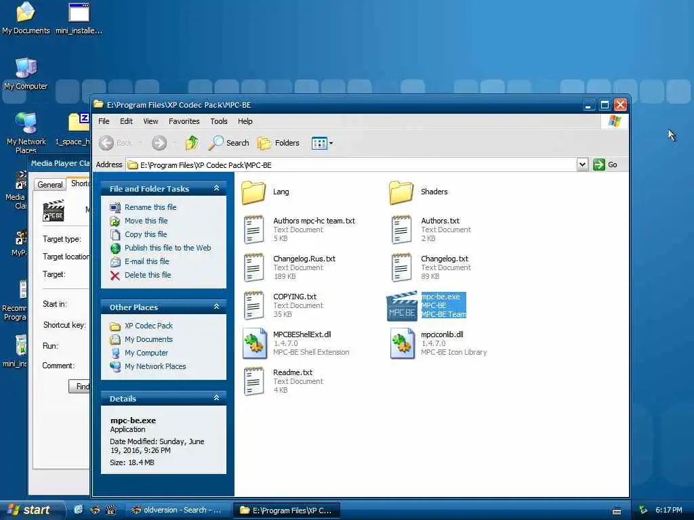Select the Changelog.txt file icon
The image size is (694, 520).
click(x=401, y=267)
